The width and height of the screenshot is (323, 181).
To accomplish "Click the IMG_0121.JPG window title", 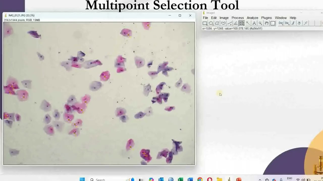I will click(x=21, y=16).
